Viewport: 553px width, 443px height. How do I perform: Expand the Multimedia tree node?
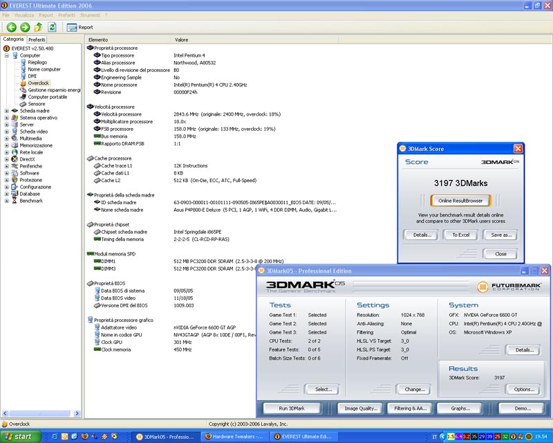(x=7, y=138)
